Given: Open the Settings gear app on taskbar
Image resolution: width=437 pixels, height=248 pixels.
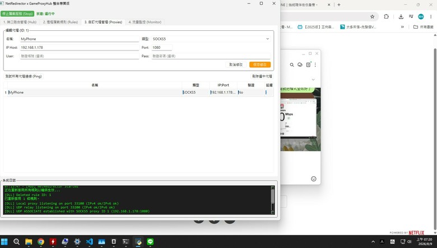Looking at the screenshot, I should (x=77, y=242).
